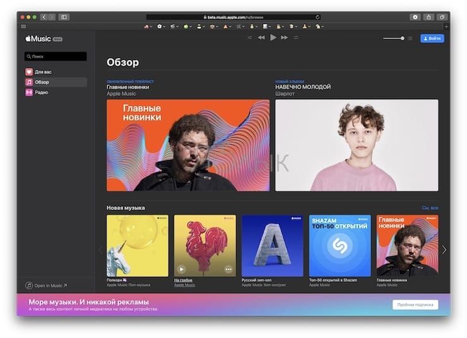Click the address bar URL field

(233, 17)
